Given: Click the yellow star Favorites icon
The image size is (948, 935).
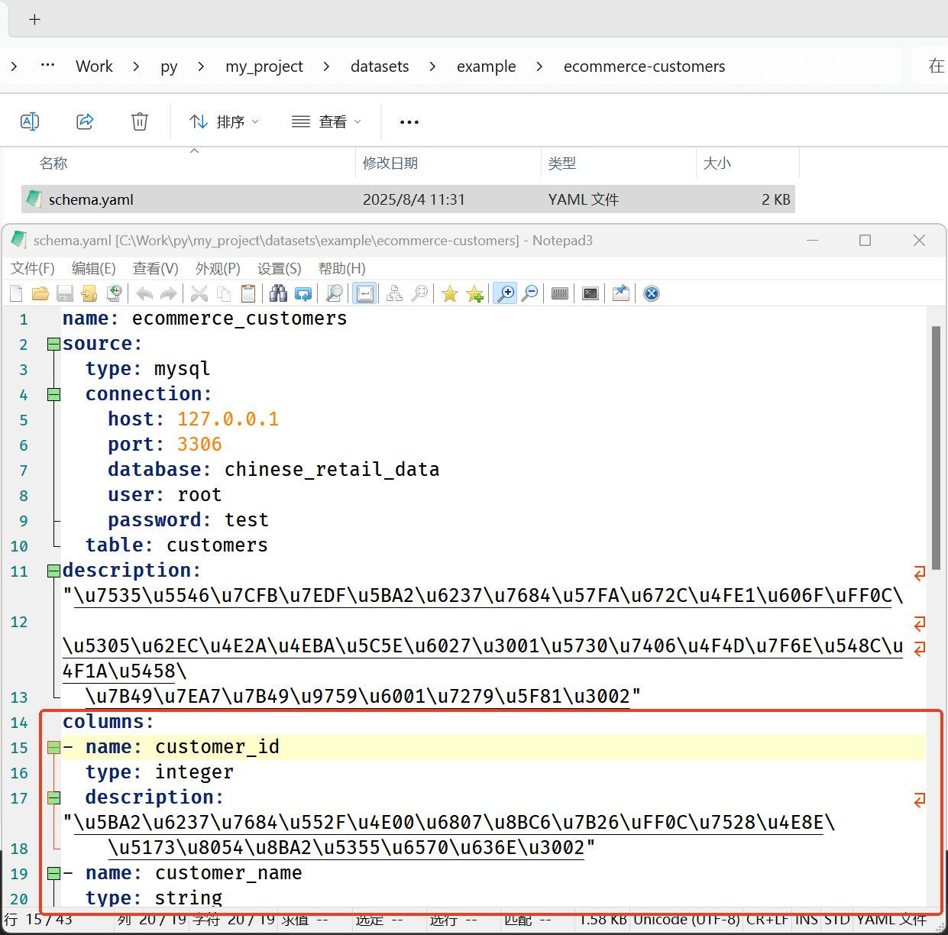Looking at the screenshot, I should point(450,293).
